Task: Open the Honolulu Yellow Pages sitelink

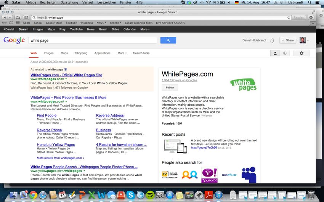Action: point(56,145)
